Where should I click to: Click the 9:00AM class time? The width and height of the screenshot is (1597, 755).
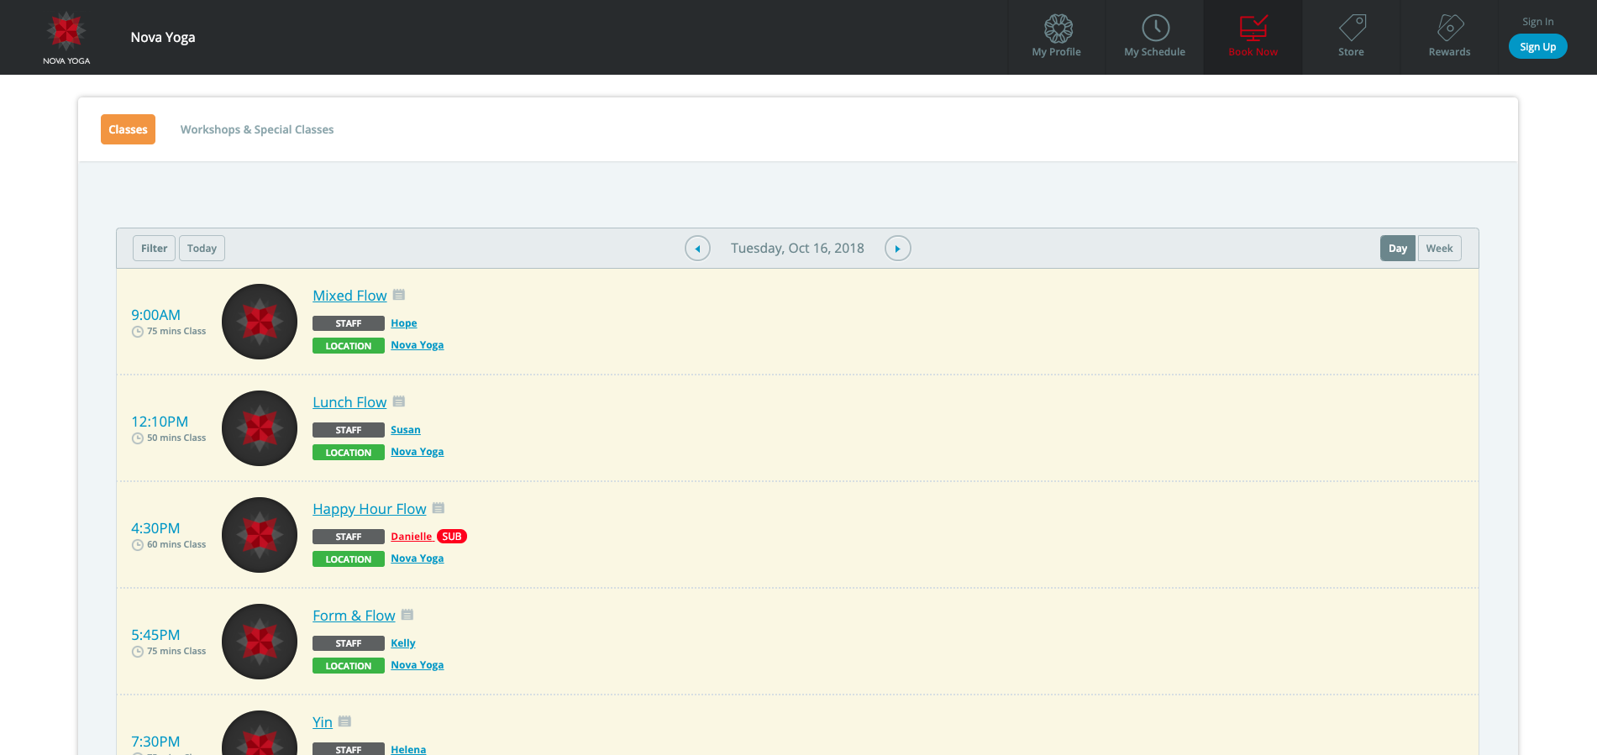(155, 315)
